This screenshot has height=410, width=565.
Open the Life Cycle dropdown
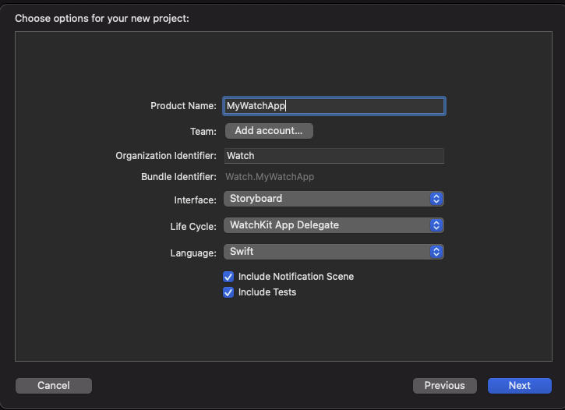pyautogui.click(x=334, y=225)
